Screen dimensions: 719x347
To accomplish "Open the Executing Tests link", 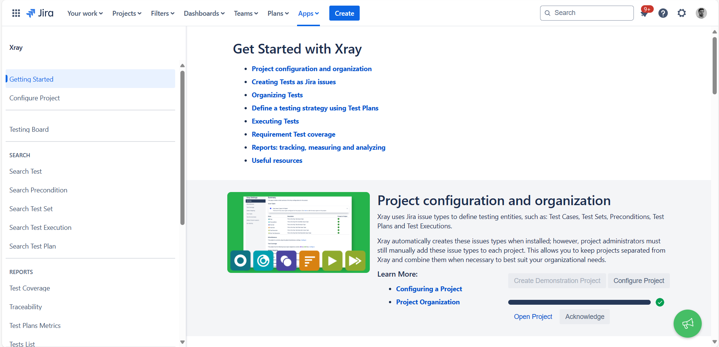I will pos(275,121).
